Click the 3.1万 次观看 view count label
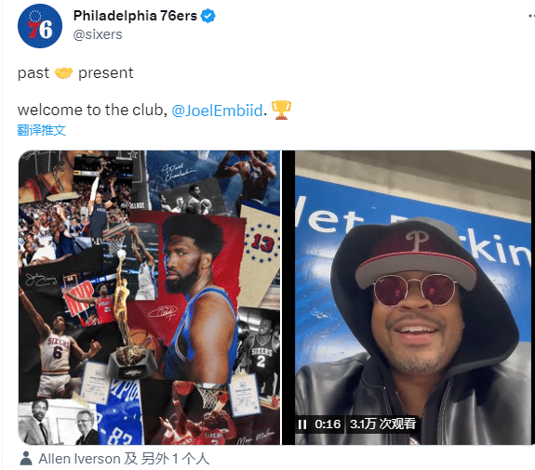 [382, 424]
